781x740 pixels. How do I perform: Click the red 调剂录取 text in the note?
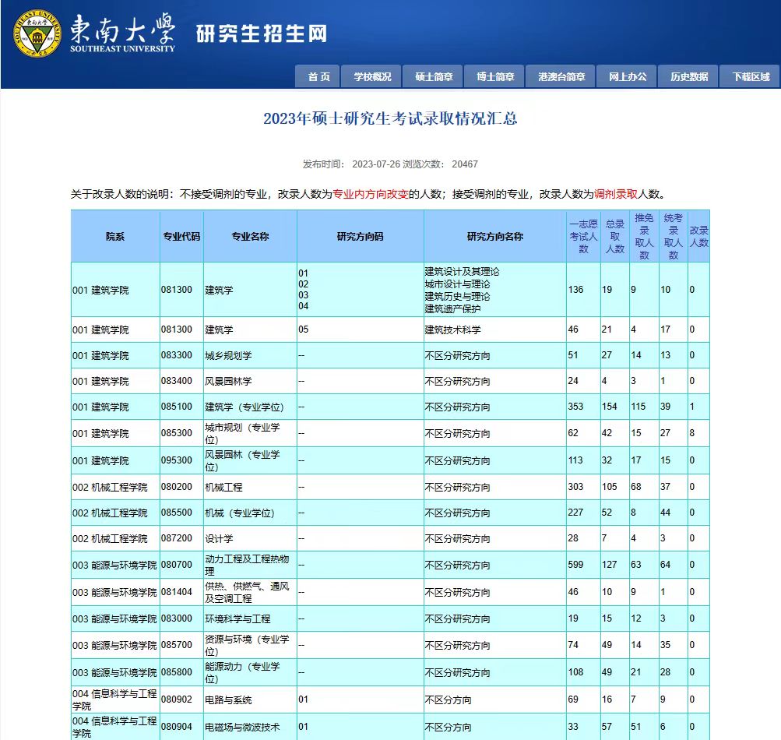pos(616,195)
